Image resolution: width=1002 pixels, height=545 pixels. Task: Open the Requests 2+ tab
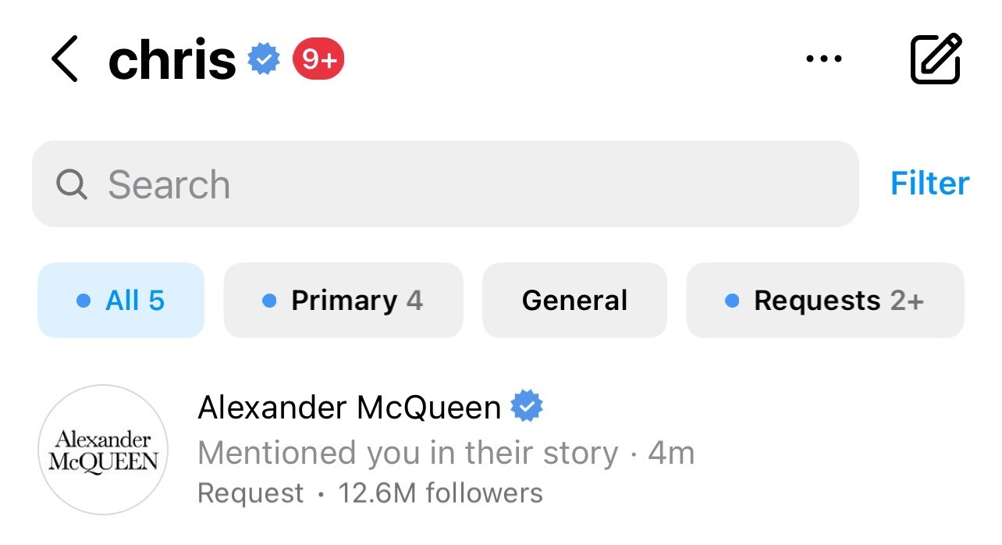[826, 301]
